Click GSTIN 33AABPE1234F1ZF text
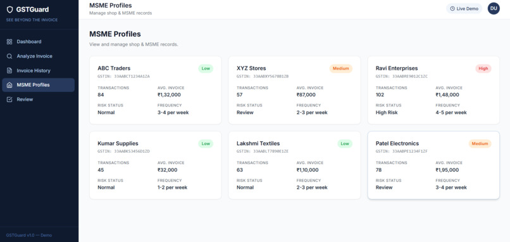The image size is (510, 242). tap(402, 151)
